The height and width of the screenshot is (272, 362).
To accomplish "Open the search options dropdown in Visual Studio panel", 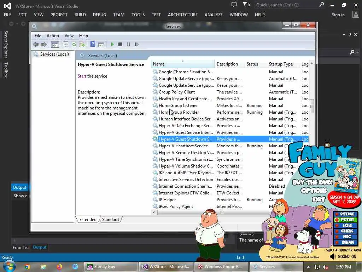I will (x=357, y=52).
